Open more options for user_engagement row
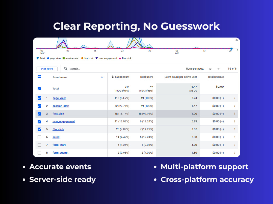Image resolution: width=273 pixels, height=204 pixels. (x=235, y=121)
